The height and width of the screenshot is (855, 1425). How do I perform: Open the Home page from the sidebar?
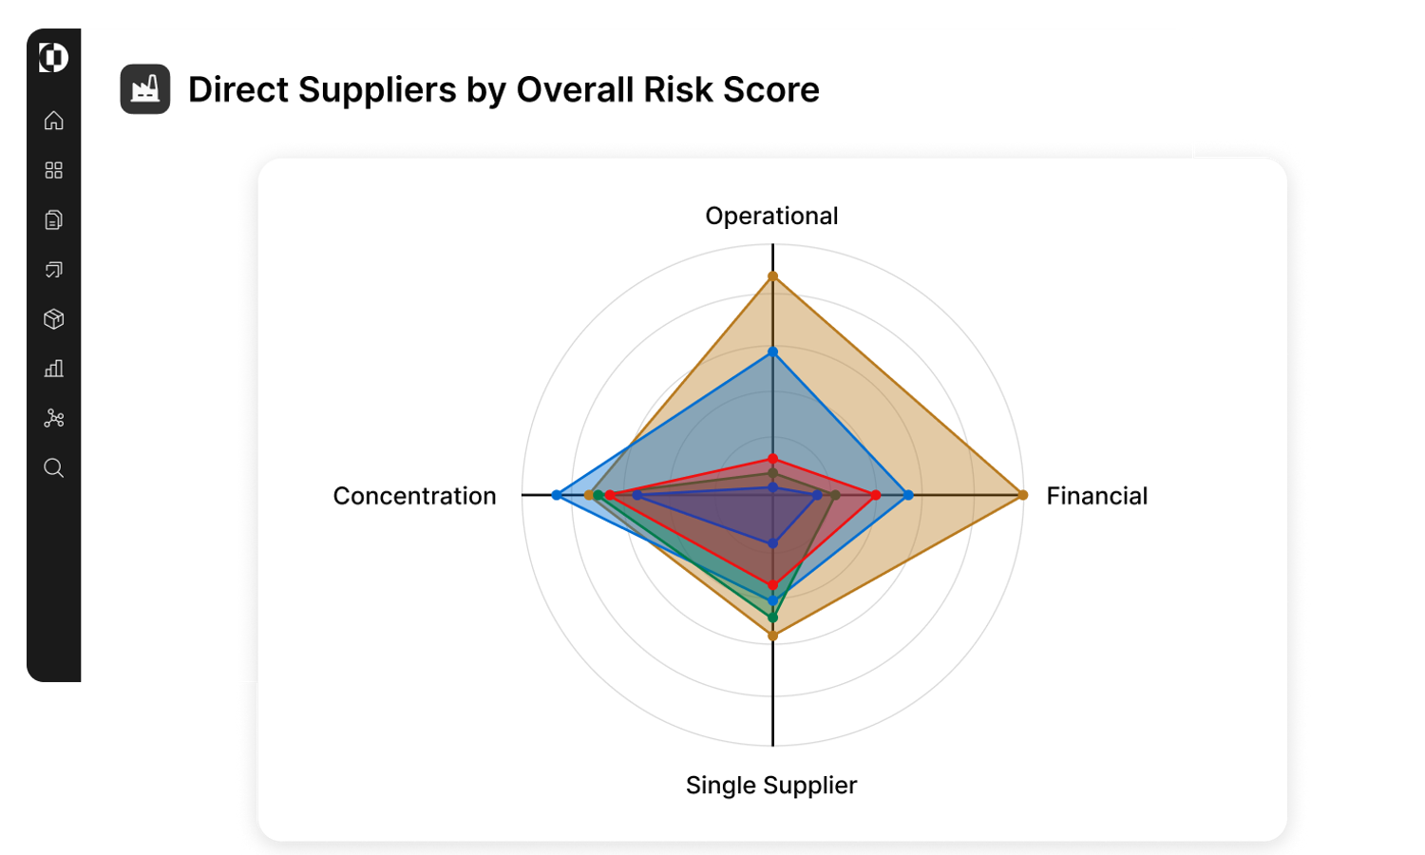[53, 121]
